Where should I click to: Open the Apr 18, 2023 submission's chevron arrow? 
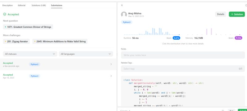111,76
